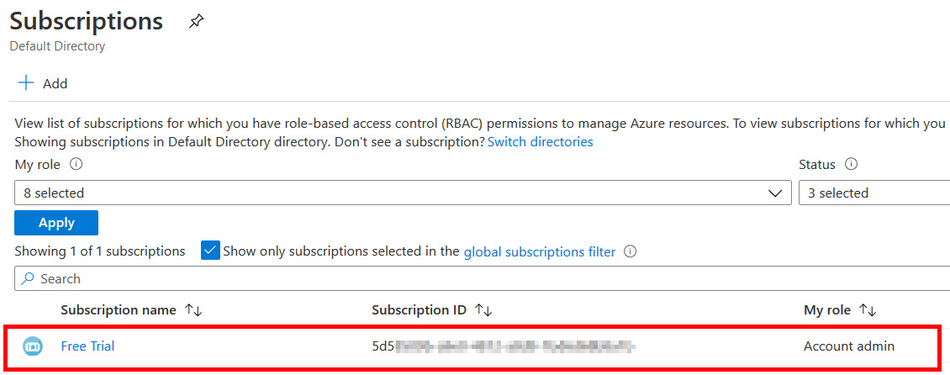
Task: Sort by My role arrows
Action: point(868,310)
